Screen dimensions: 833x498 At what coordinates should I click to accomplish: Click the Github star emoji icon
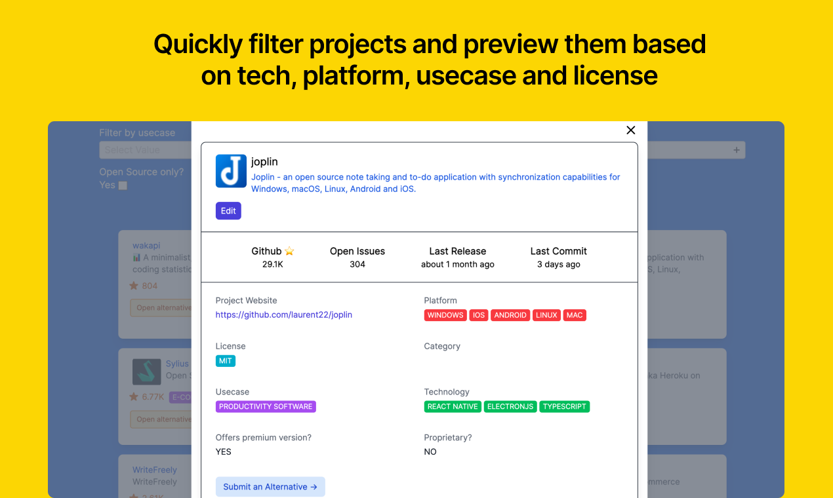289,251
